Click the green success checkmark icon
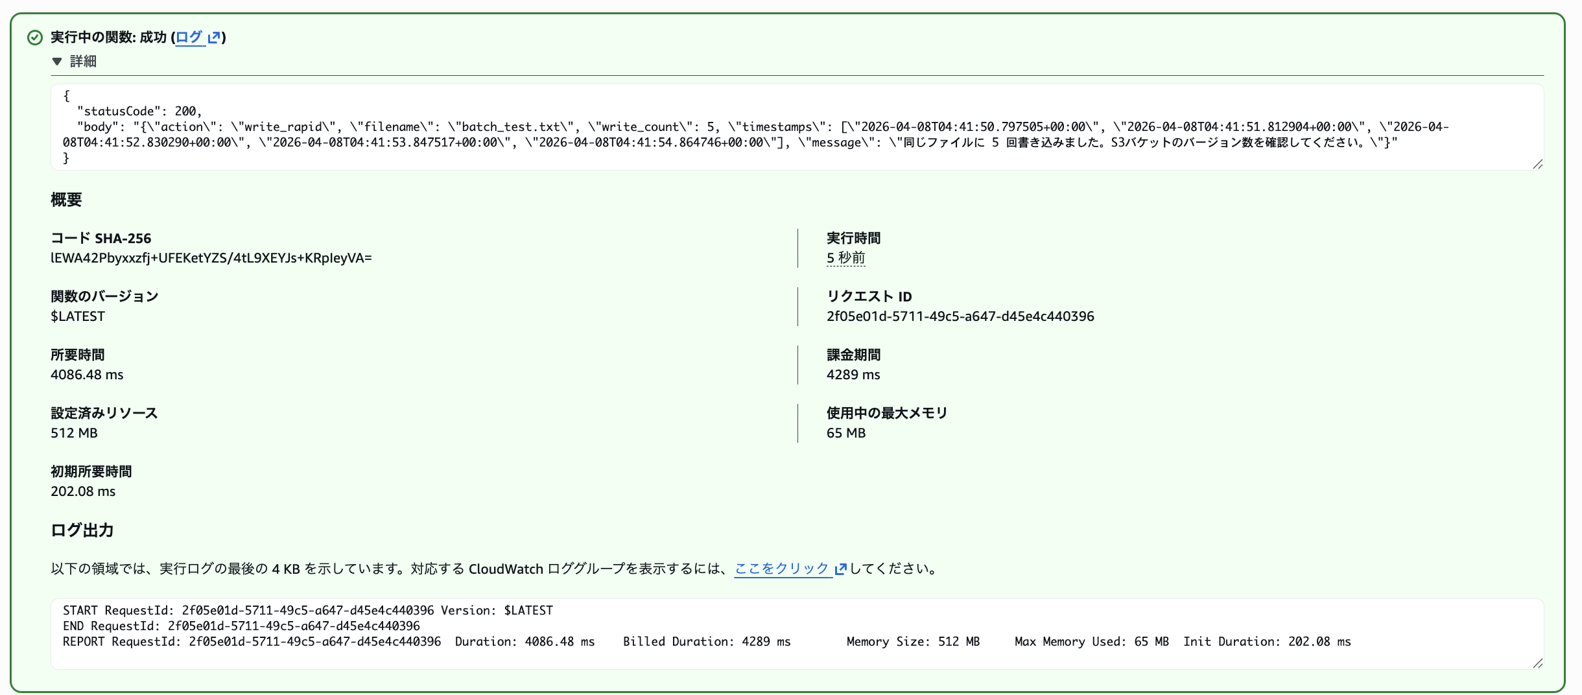 pyautogui.click(x=34, y=39)
